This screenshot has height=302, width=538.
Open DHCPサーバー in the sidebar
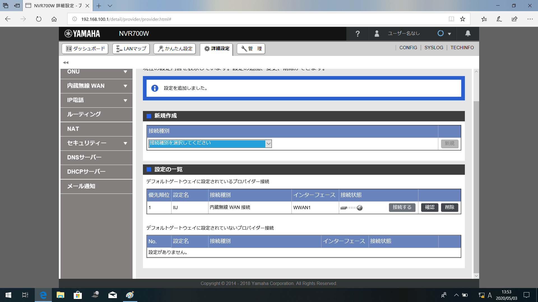pyautogui.click(x=96, y=172)
